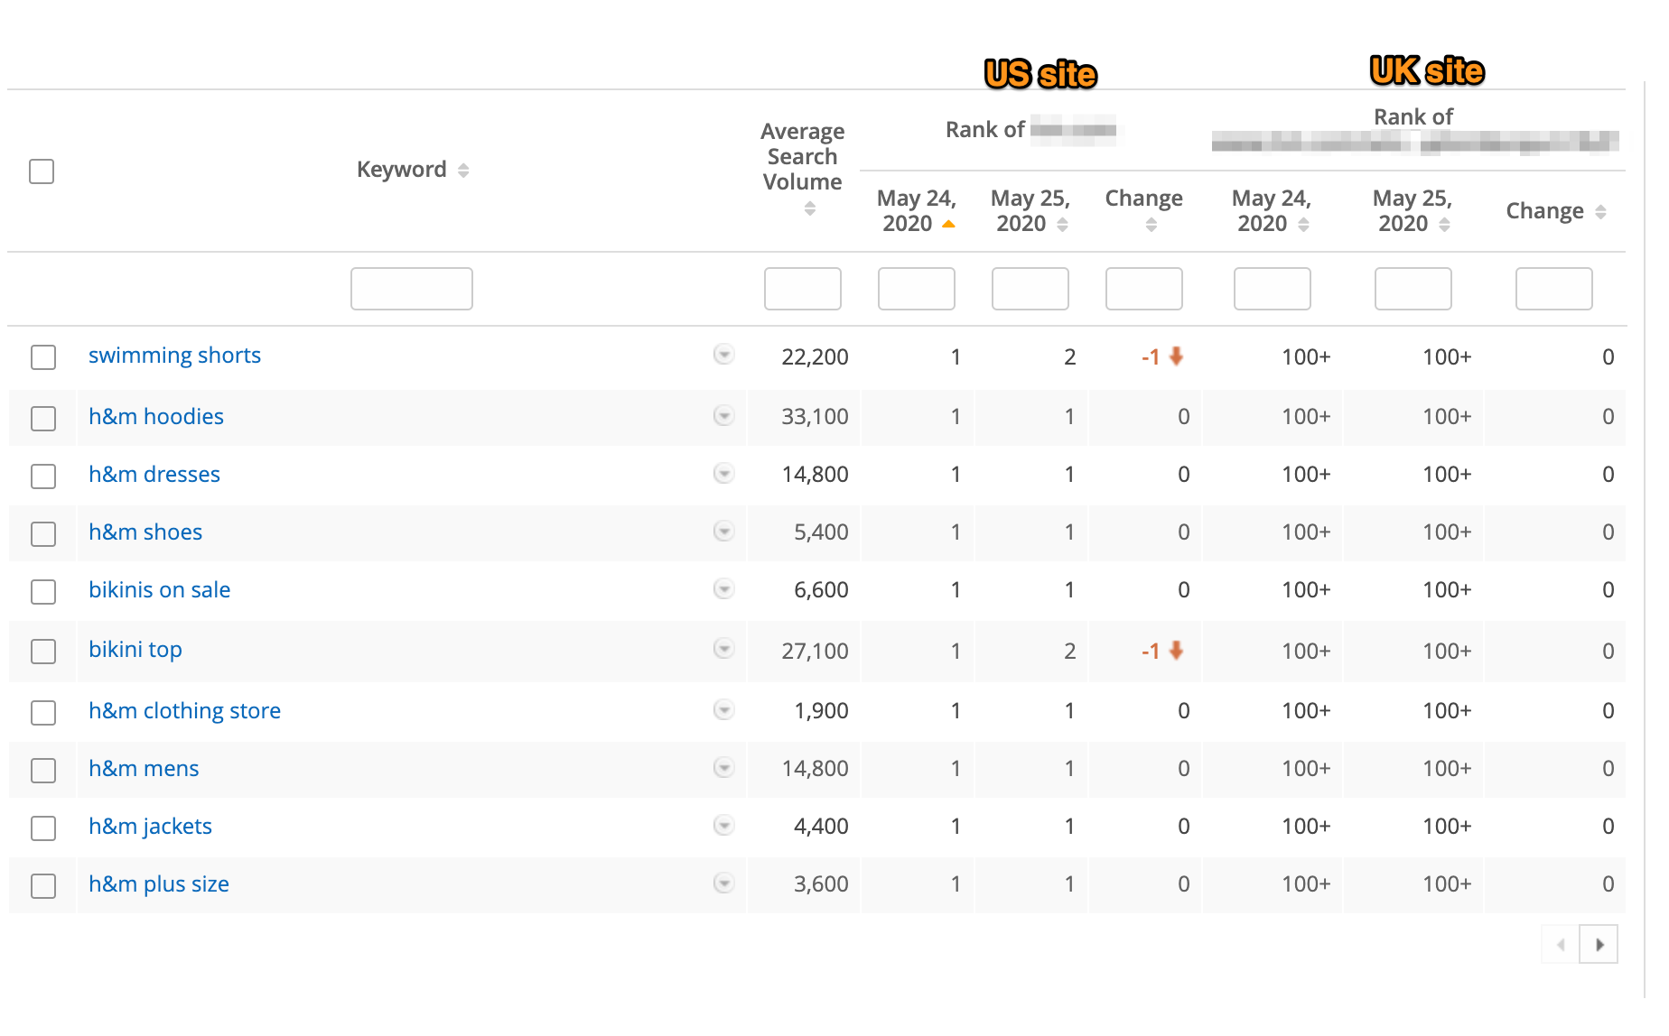Click UK May 25 rank filter box
Screen dimensions: 1669x1036
pyautogui.click(x=1413, y=289)
